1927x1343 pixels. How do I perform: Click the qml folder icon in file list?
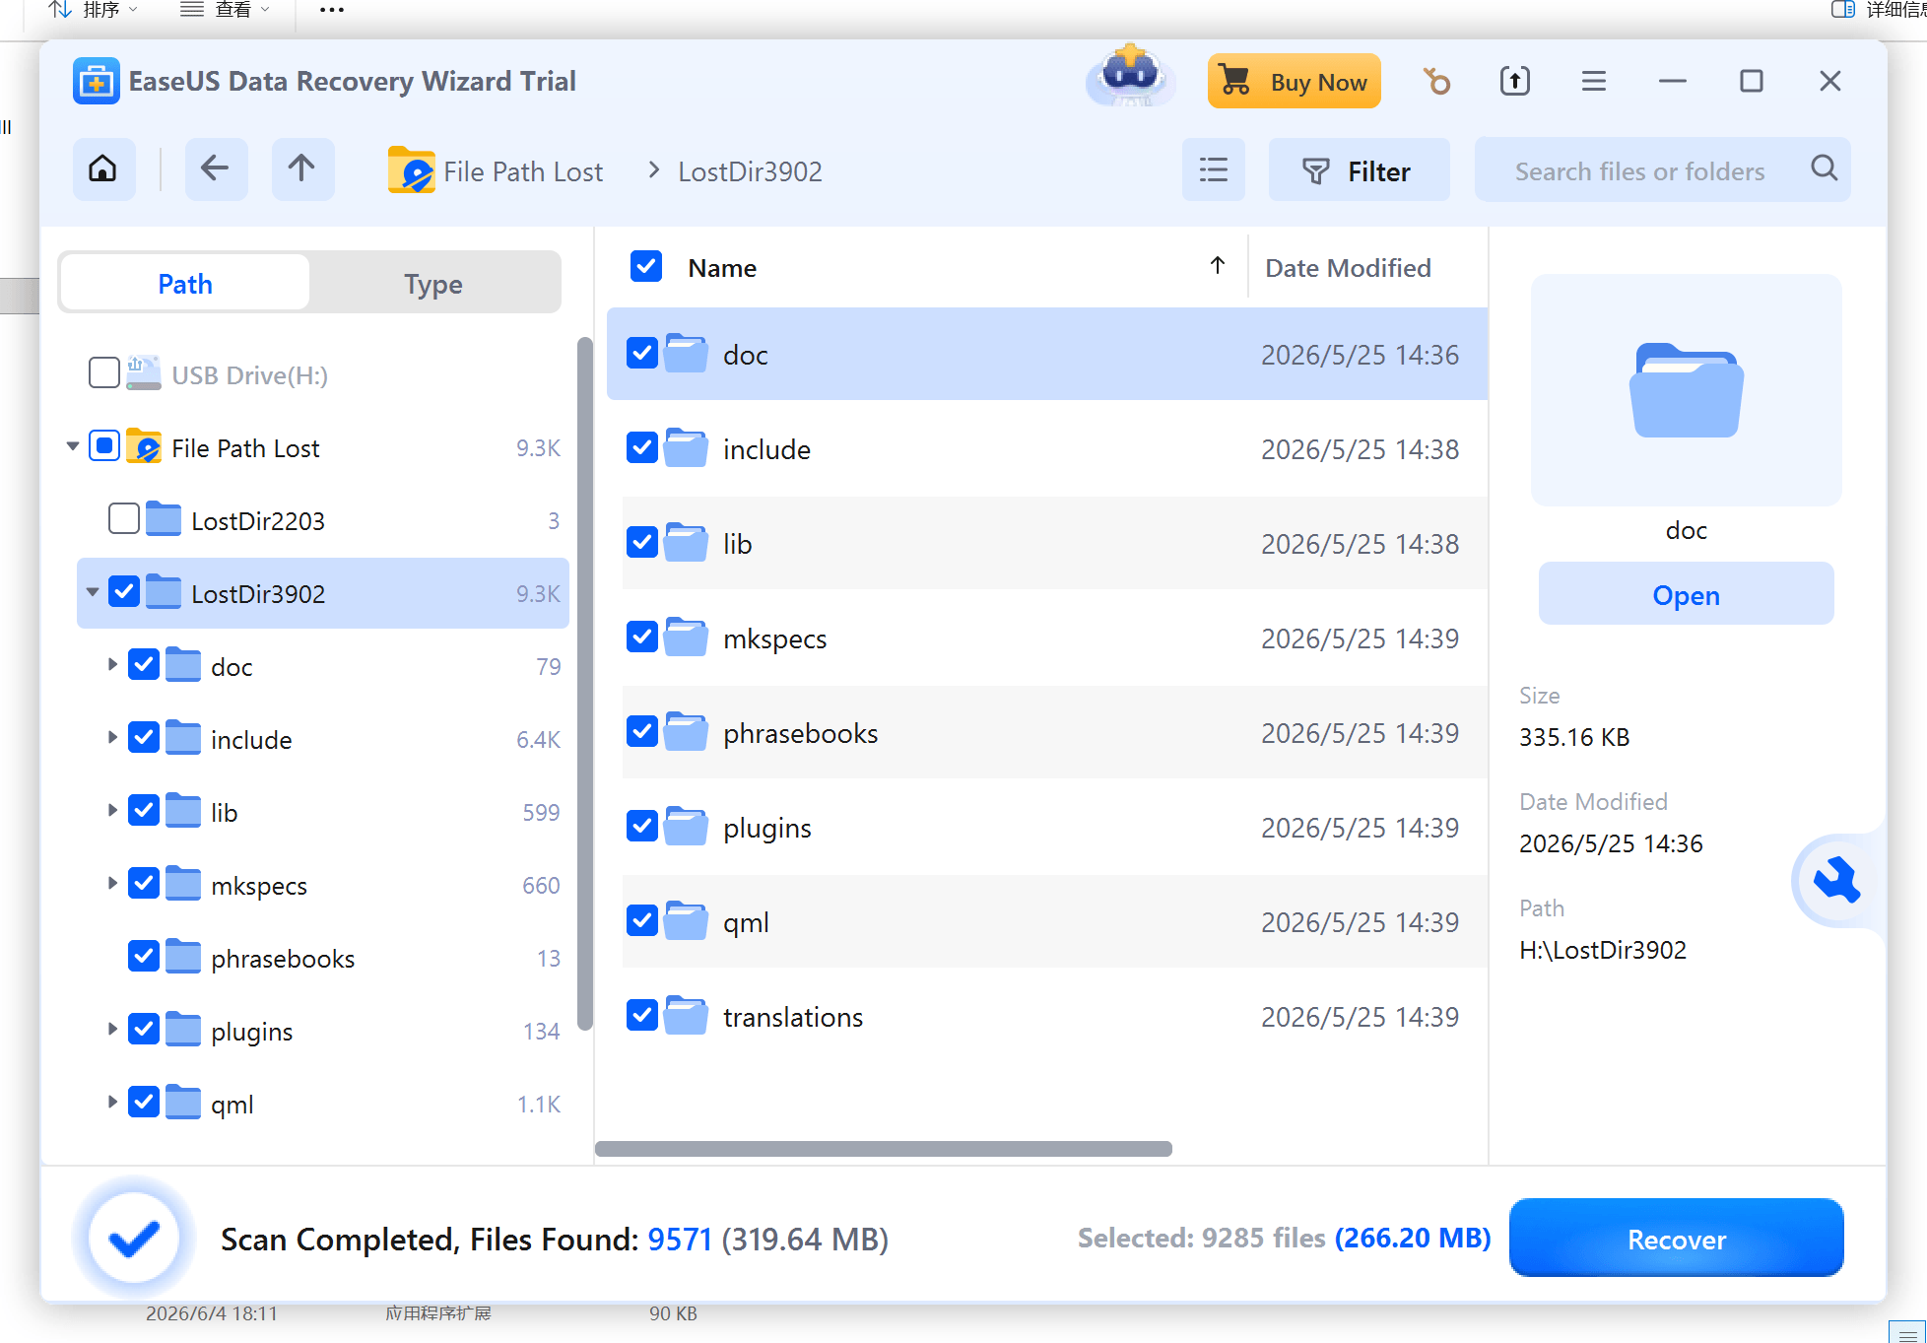pyautogui.click(x=686, y=920)
